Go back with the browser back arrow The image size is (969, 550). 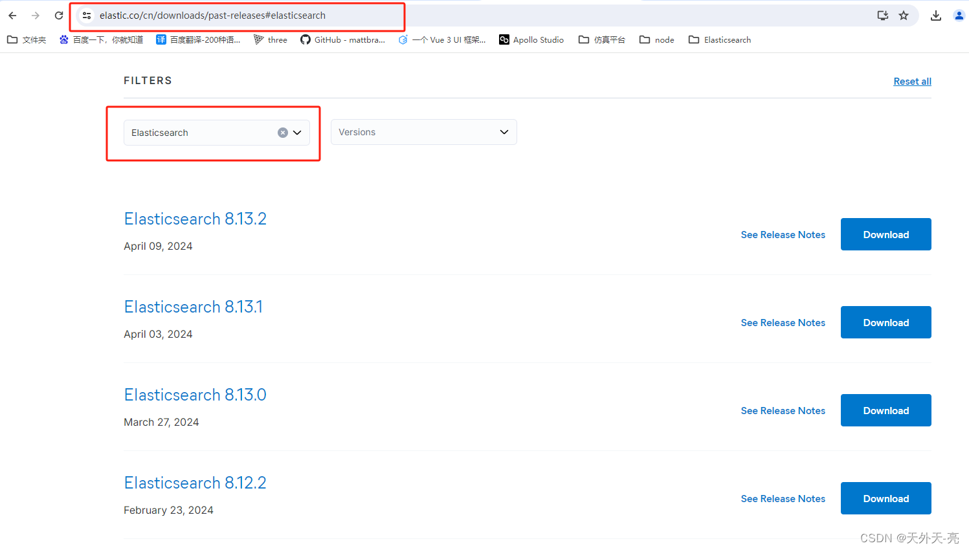(x=12, y=16)
